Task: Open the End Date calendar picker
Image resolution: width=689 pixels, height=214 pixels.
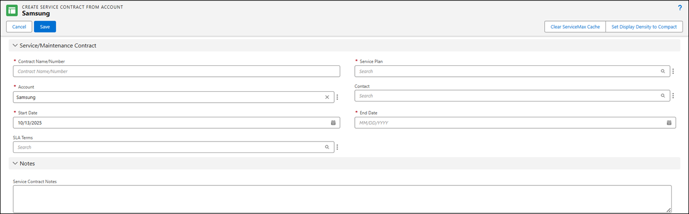Action: point(669,123)
